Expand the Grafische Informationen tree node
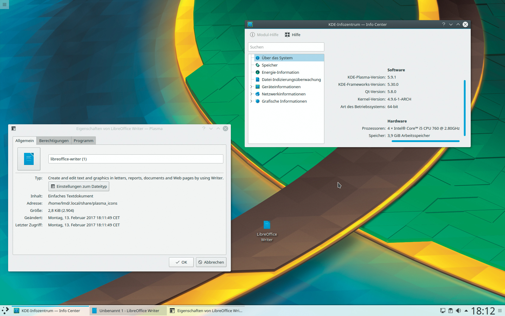The image size is (505, 316). [251, 101]
